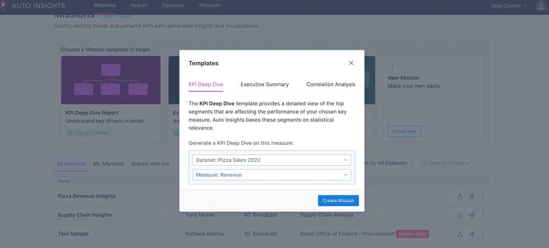Click the Create new button
The width and height of the screenshot is (549, 248).
[x=404, y=131]
